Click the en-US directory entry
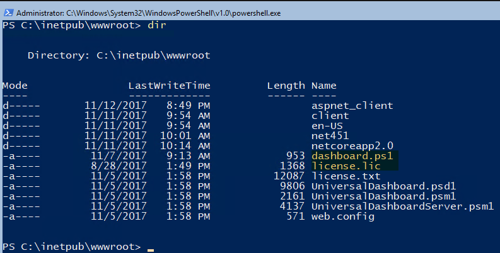Viewport: 500px width, 253px height. point(327,126)
